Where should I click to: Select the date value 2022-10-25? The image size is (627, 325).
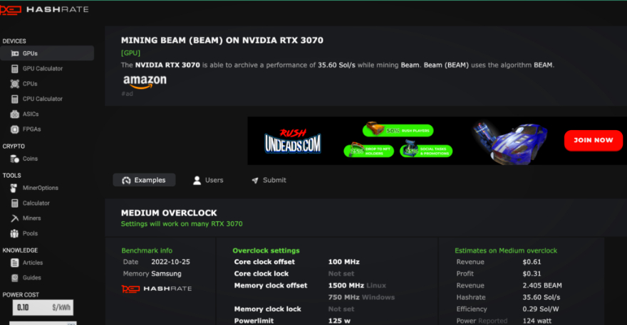pyautogui.click(x=170, y=262)
